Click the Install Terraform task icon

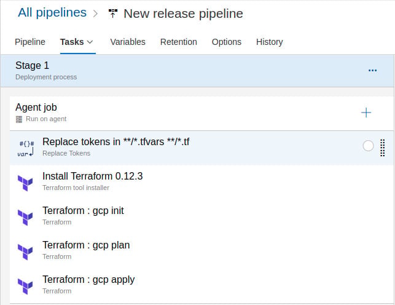[x=25, y=183]
